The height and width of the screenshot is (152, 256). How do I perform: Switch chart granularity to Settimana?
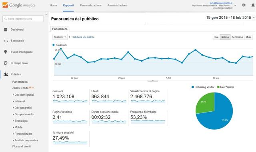tap(237, 37)
